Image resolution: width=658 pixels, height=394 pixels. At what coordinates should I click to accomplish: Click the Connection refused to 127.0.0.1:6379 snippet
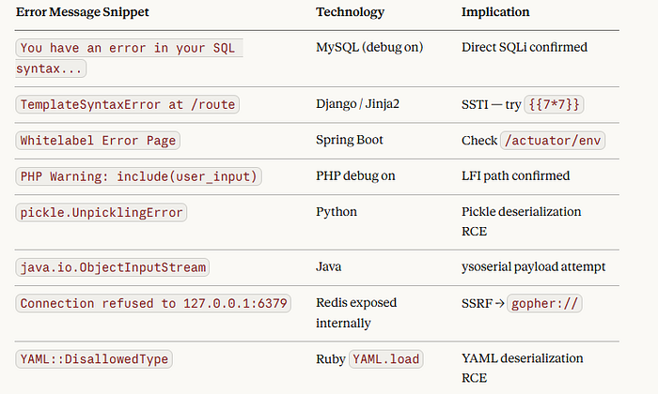(153, 303)
